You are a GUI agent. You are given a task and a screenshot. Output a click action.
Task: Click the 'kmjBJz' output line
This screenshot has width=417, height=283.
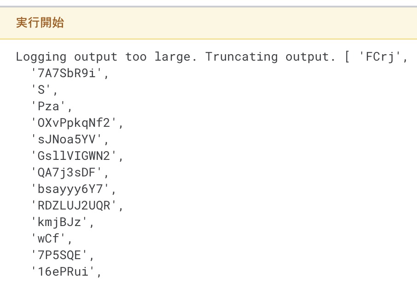[x=59, y=222]
